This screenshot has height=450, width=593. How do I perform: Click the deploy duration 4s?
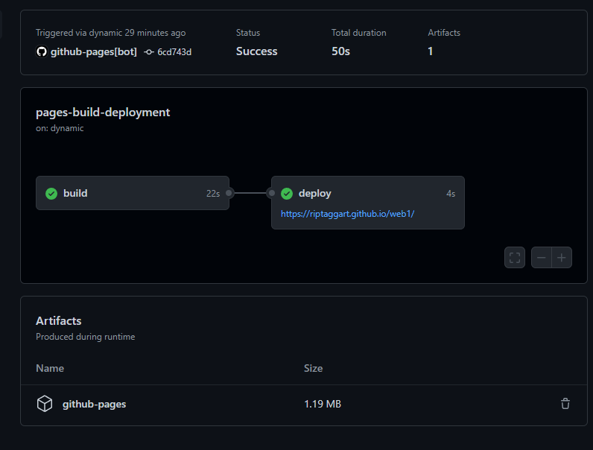[x=451, y=194]
